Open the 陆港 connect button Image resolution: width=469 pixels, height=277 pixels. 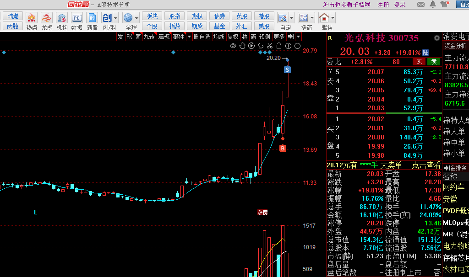coord(13,16)
